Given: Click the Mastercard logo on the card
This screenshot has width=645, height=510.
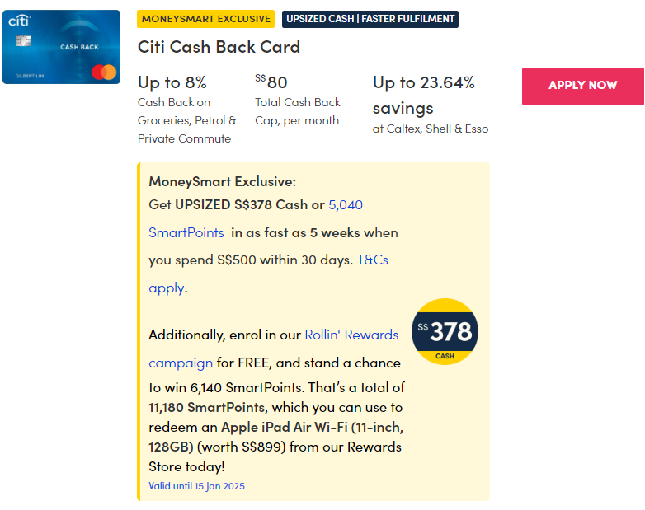Looking at the screenshot, I should point(104,72).
